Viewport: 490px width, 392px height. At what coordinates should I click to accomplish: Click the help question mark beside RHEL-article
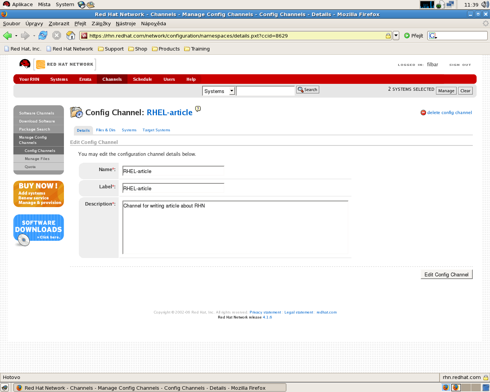point(198,109)
